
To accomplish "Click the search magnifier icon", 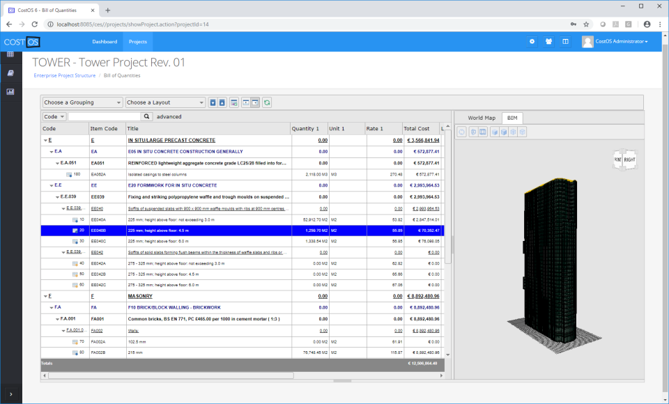I will tap(146, 116).
